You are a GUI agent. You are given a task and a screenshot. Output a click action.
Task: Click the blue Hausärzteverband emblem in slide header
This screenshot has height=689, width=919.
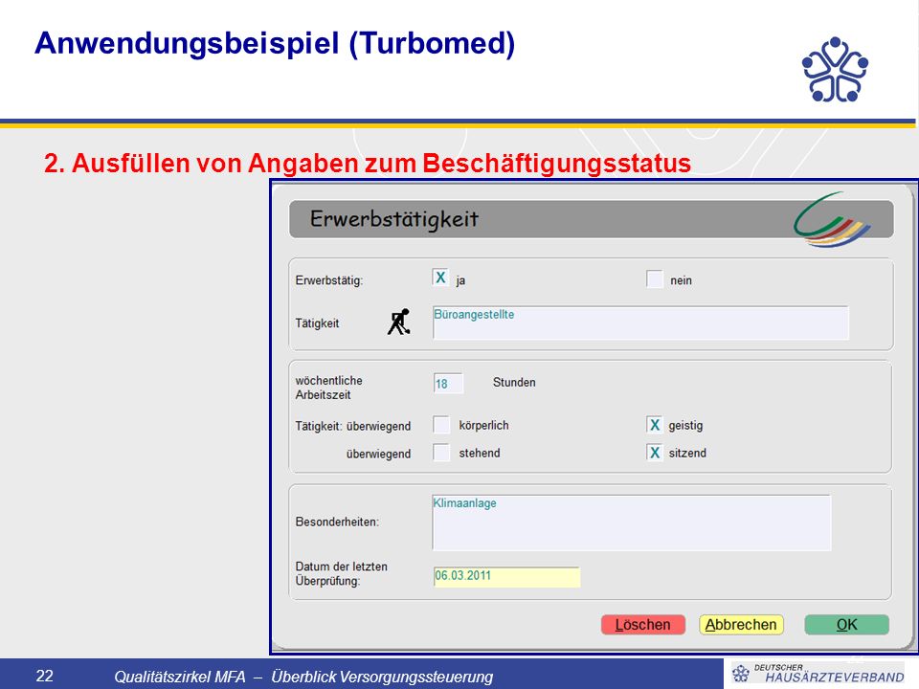tap(835, 70)
